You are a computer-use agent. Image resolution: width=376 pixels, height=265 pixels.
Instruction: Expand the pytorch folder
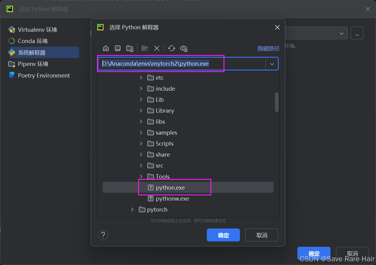pyautogui.click(x=132, y=210)
